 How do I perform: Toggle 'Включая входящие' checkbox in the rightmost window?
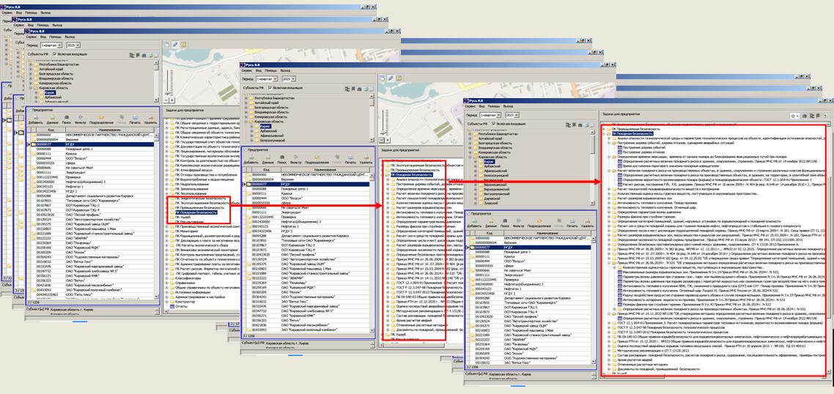pyautogui.click(x=494, y=125)
